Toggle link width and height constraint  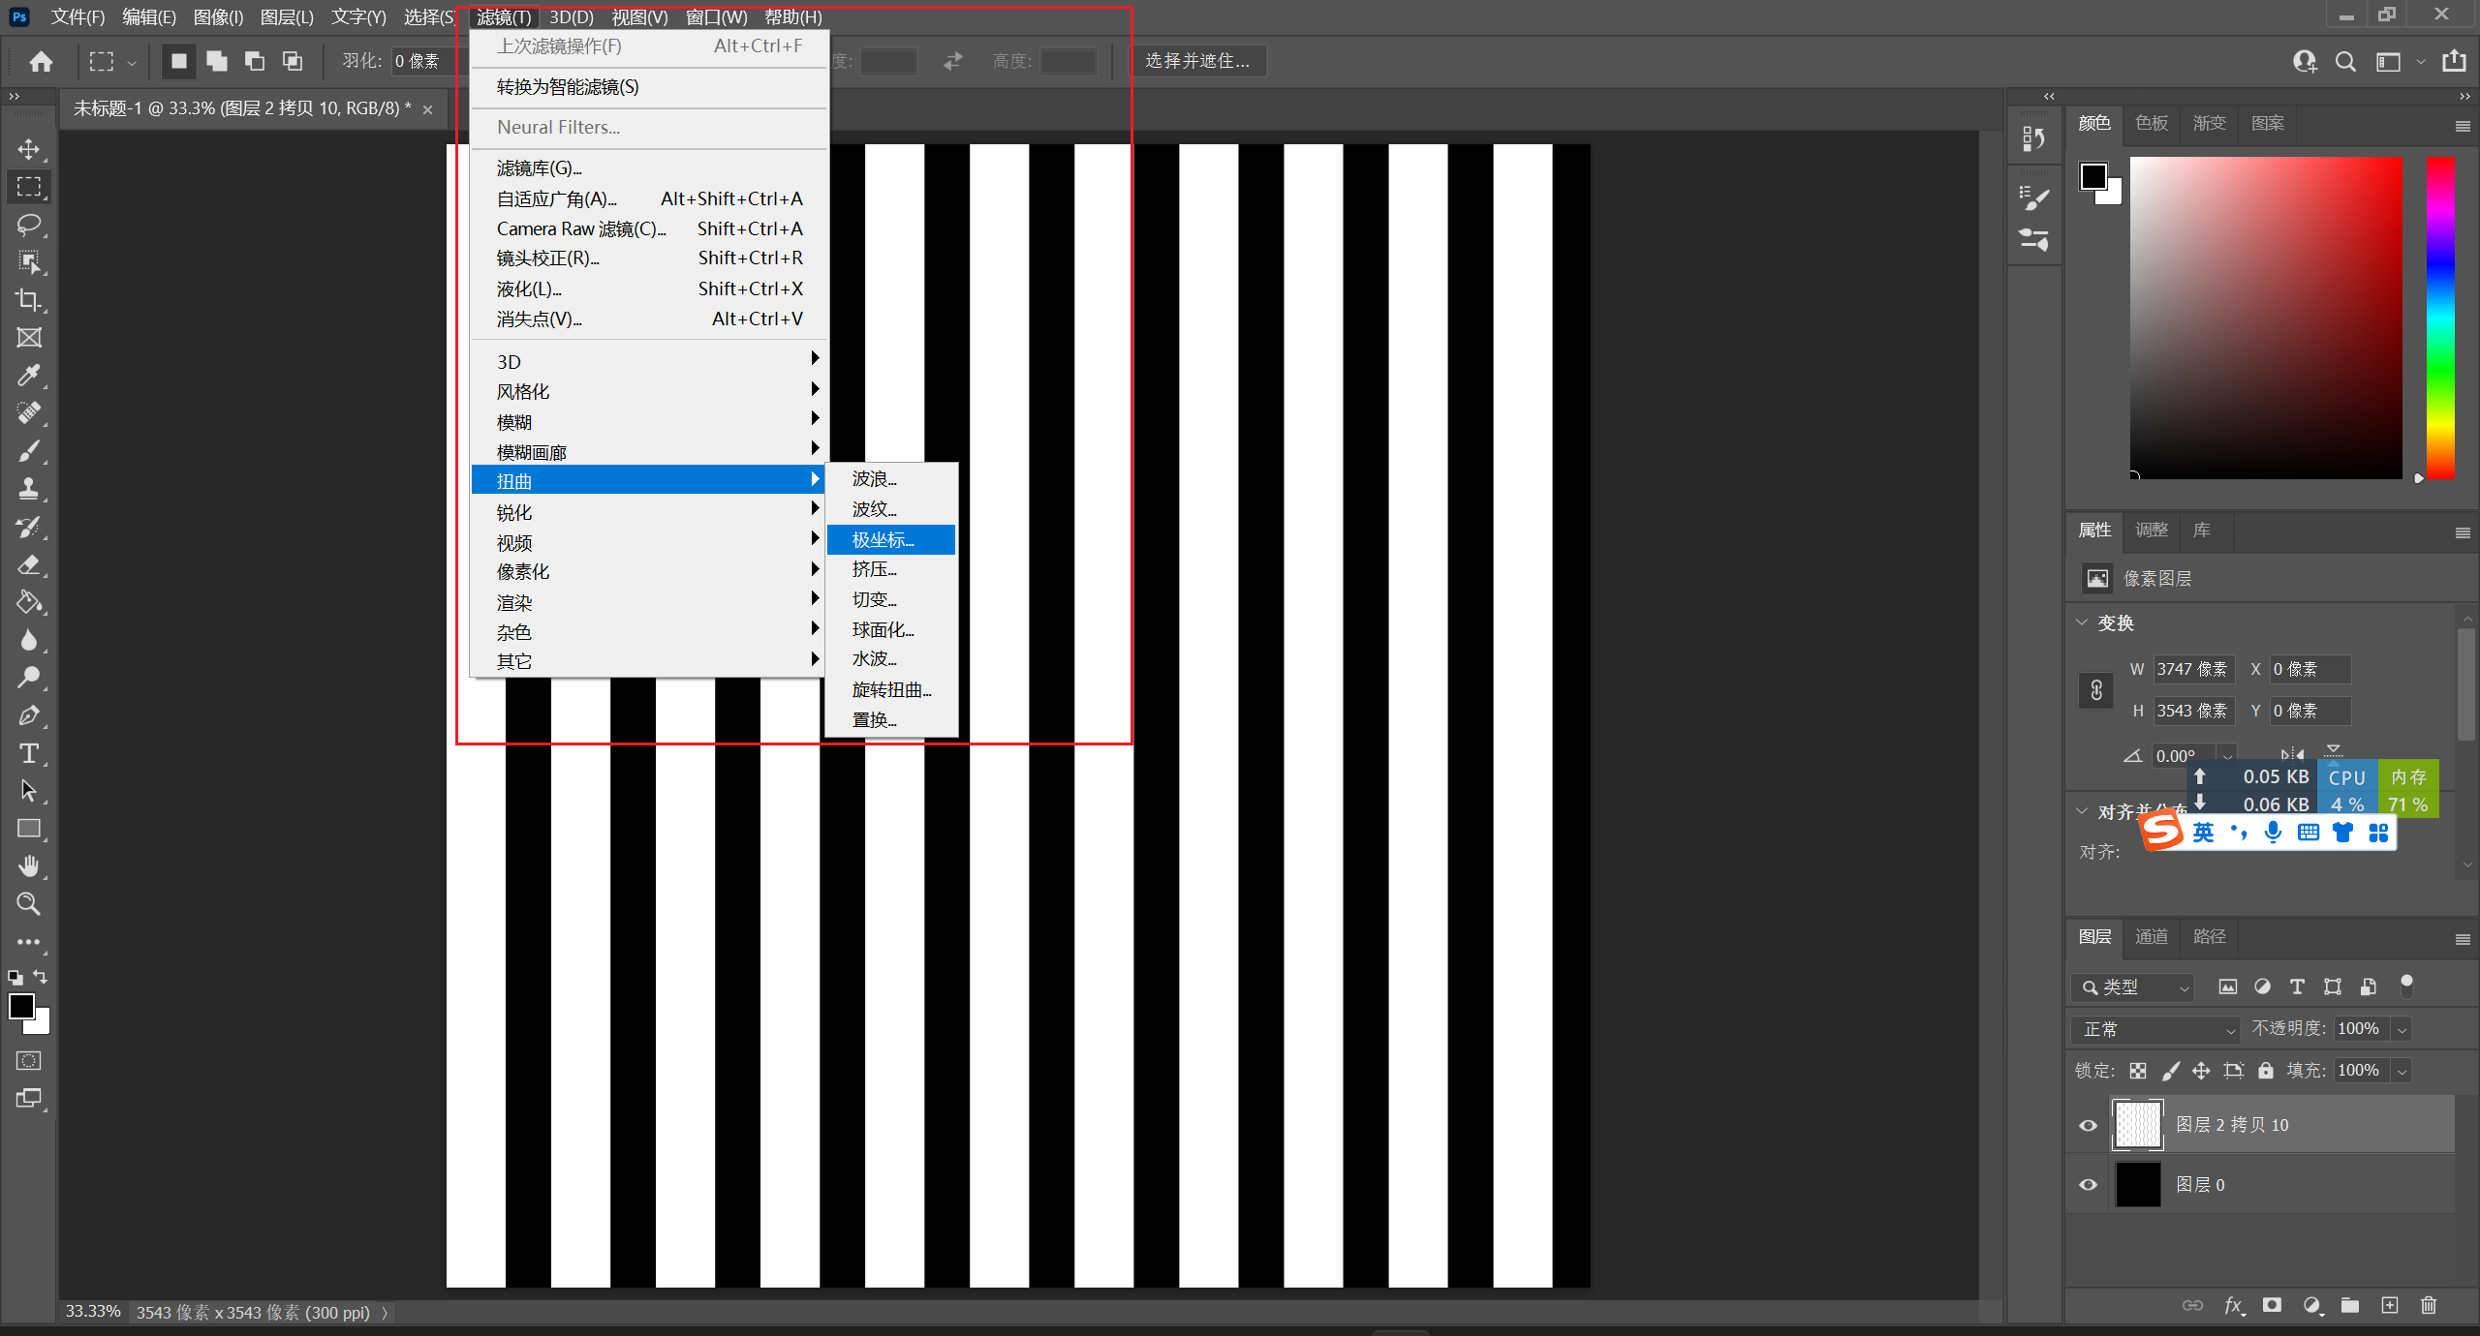(2096, 690)
